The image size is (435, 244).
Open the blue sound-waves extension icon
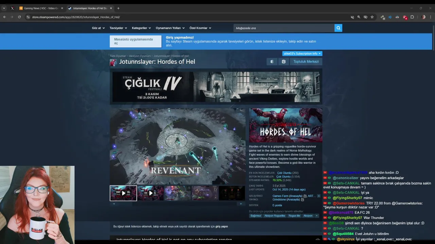point(390,17)
